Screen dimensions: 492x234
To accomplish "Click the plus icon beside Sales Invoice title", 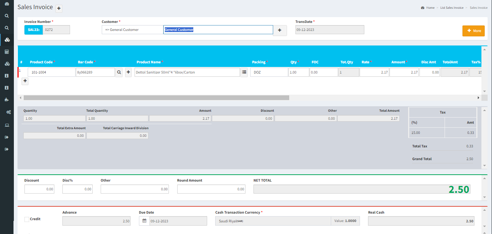I will [59, 8].
